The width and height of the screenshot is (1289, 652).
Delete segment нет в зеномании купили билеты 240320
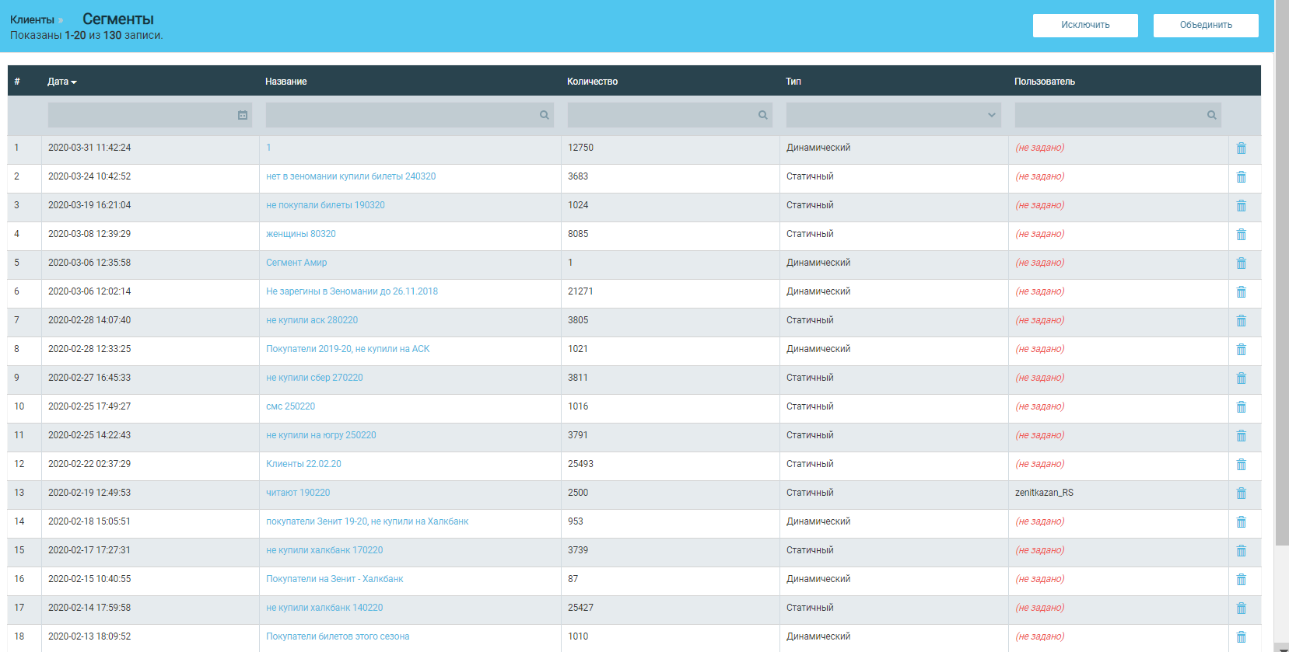pyautogui.click(x=1242, y=176)
